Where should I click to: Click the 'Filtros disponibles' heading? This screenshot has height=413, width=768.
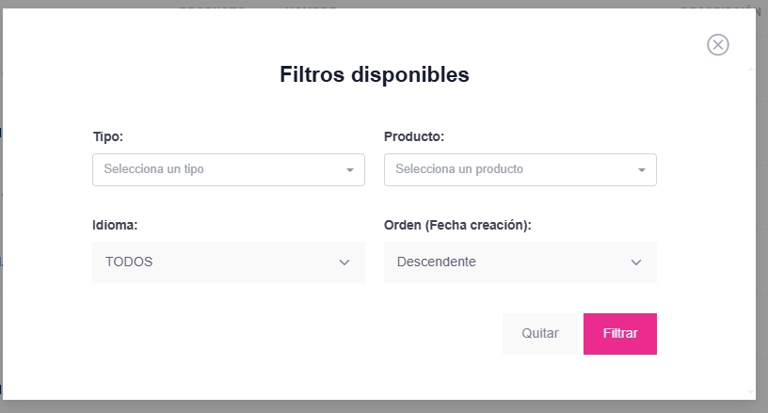[x=375, y=74]
